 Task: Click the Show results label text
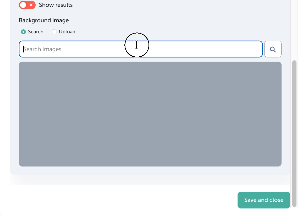[56, 5]
